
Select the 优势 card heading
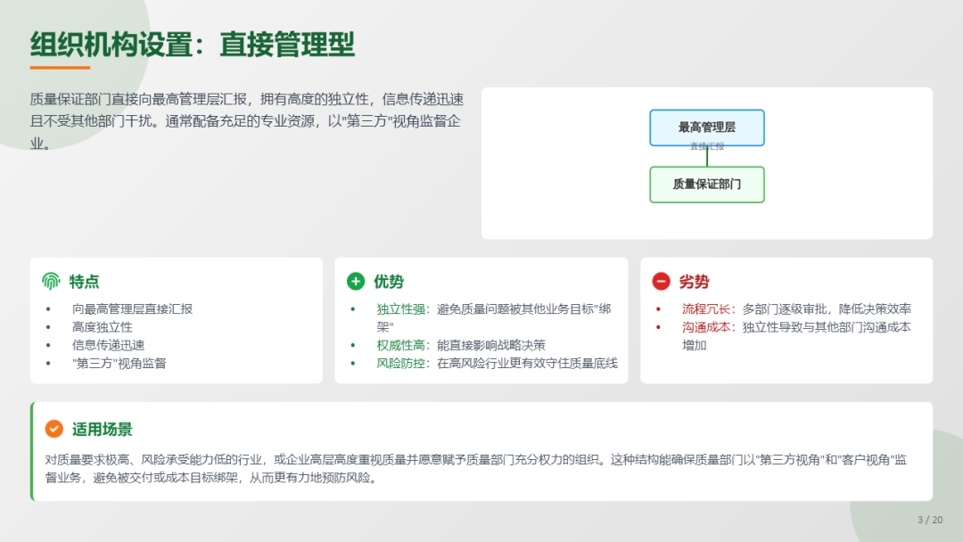pos(389,282)
